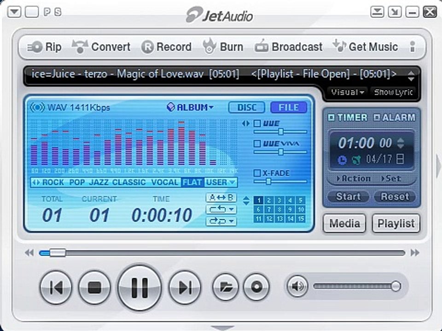Click the information icon after Get Music
Screen dimensions: 442x331
[413, 47]
